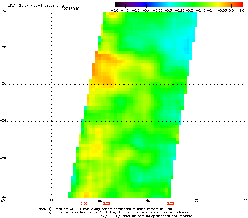Image resolution: width=248 pixels, height=218 pixels.
Task: Click the title 'ASCAT 25KM MLE-1 descending'
Action: click(x=35, y=5)
